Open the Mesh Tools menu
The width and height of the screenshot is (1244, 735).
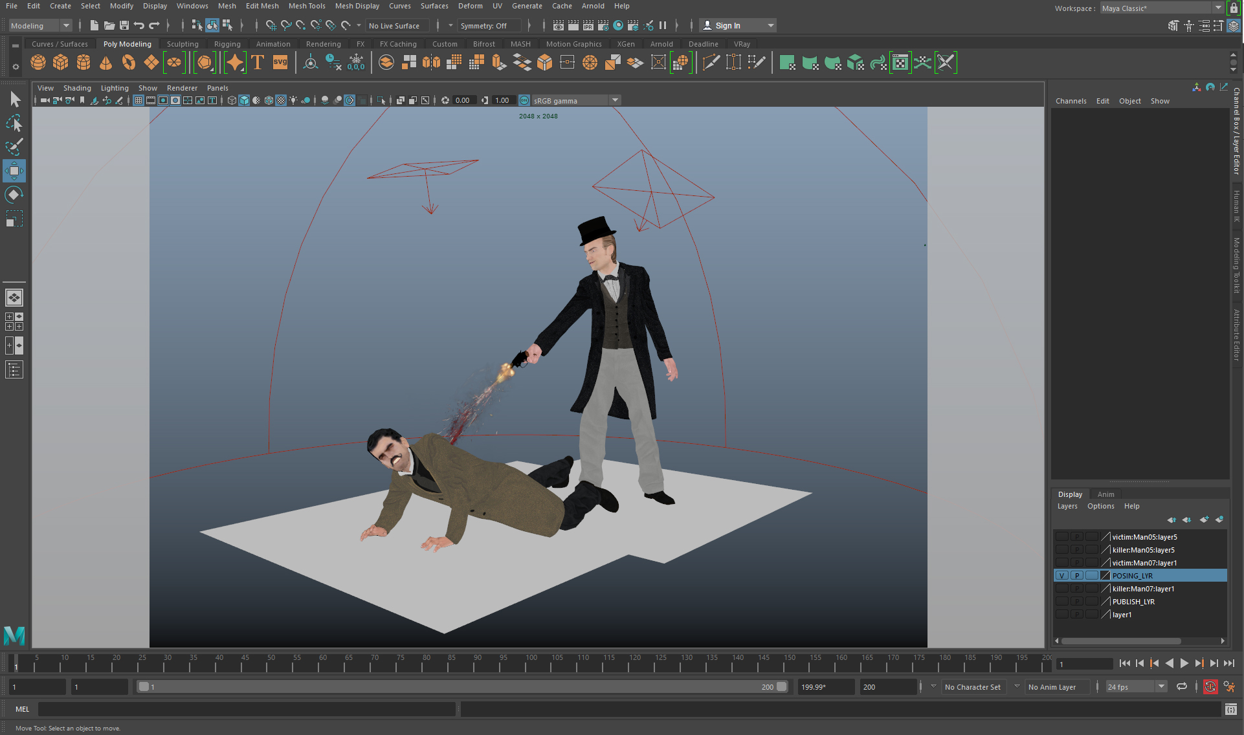coord(306,6)
